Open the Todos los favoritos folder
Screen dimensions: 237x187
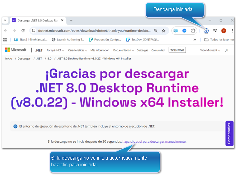(219, 40)
